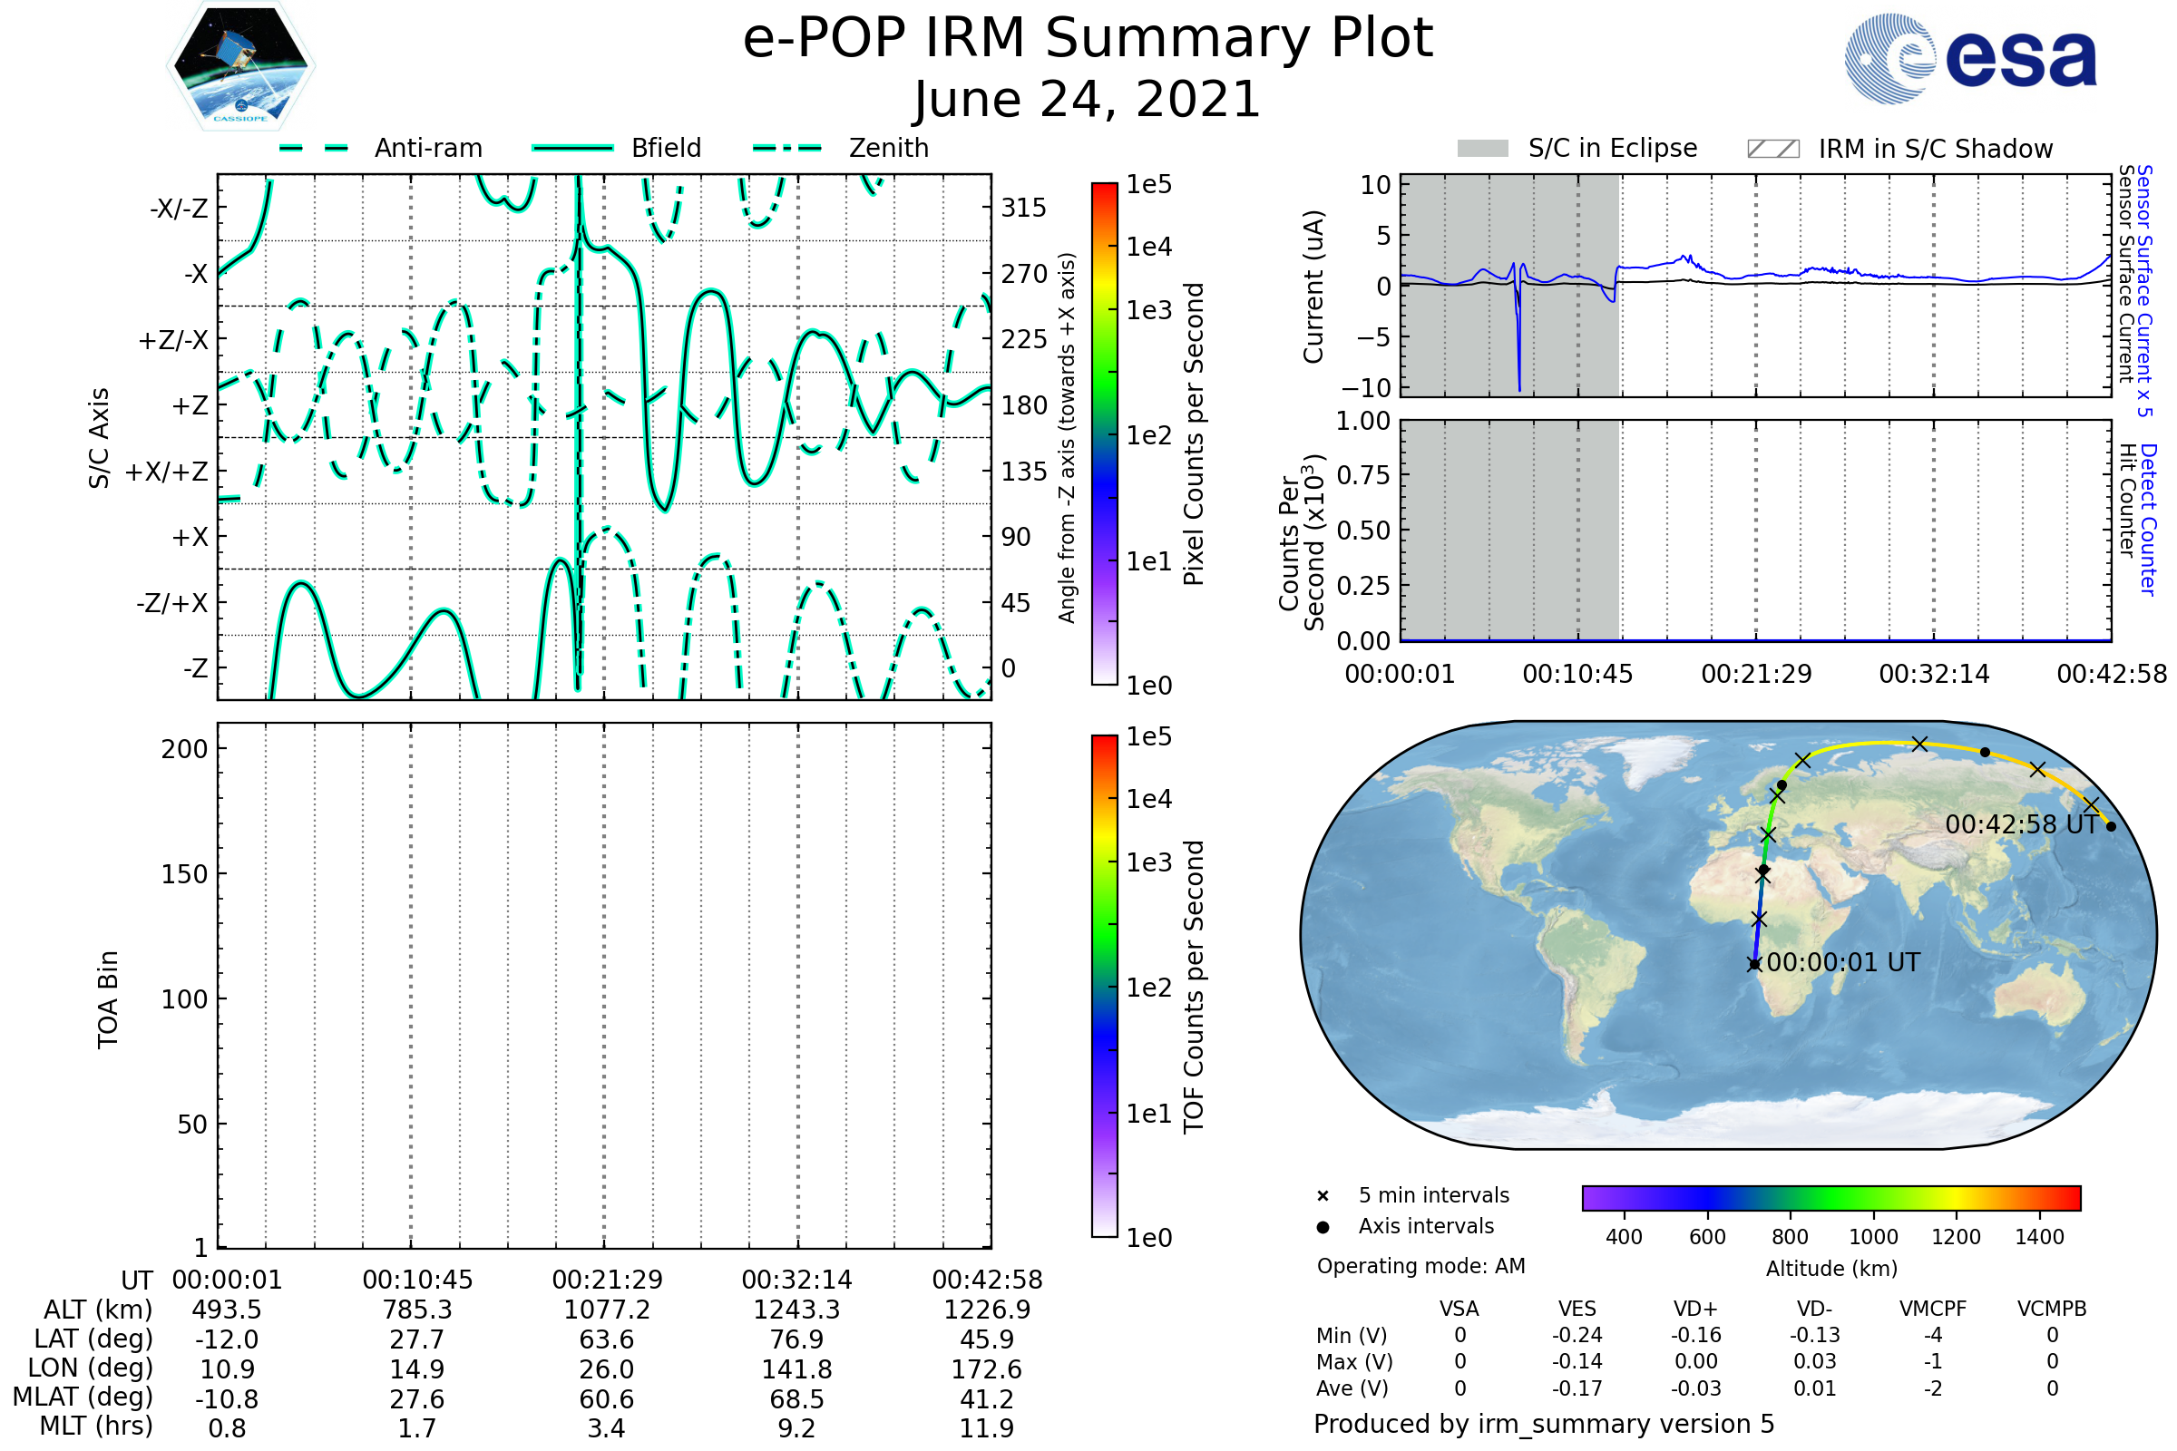Click the Sensor Surface Current x 5 label
The image size is (2177, 1451).
pos(2144,290)
